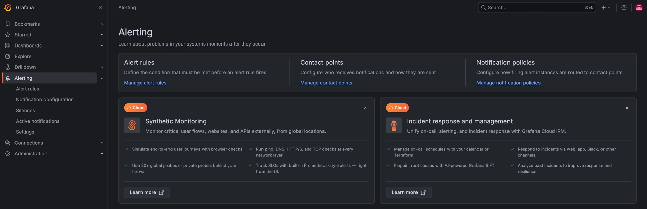The image size is (647, 209).
Task: Click the Alerting bell icon
Action: [8, 78]
